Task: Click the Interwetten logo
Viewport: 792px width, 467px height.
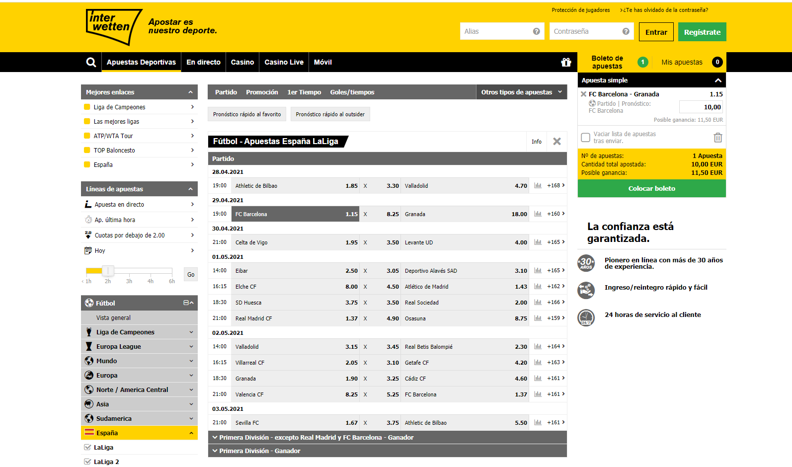Action: pos(114,27)
